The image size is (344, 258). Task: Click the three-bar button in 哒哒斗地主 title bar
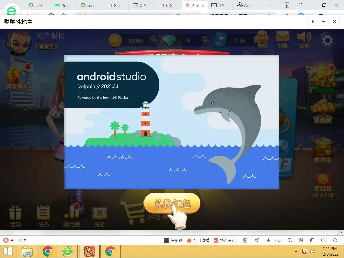point(312,21)
